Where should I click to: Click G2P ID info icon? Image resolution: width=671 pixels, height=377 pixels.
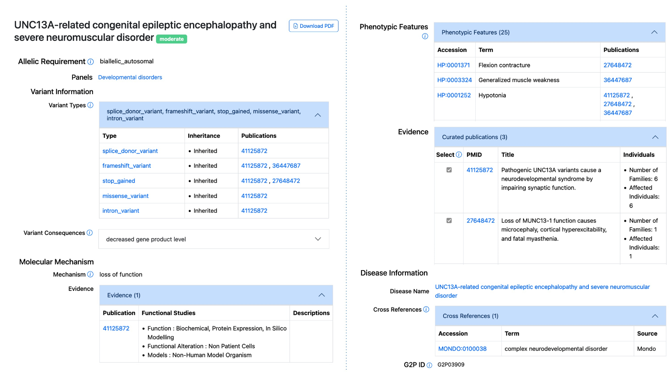coord(429,365)
